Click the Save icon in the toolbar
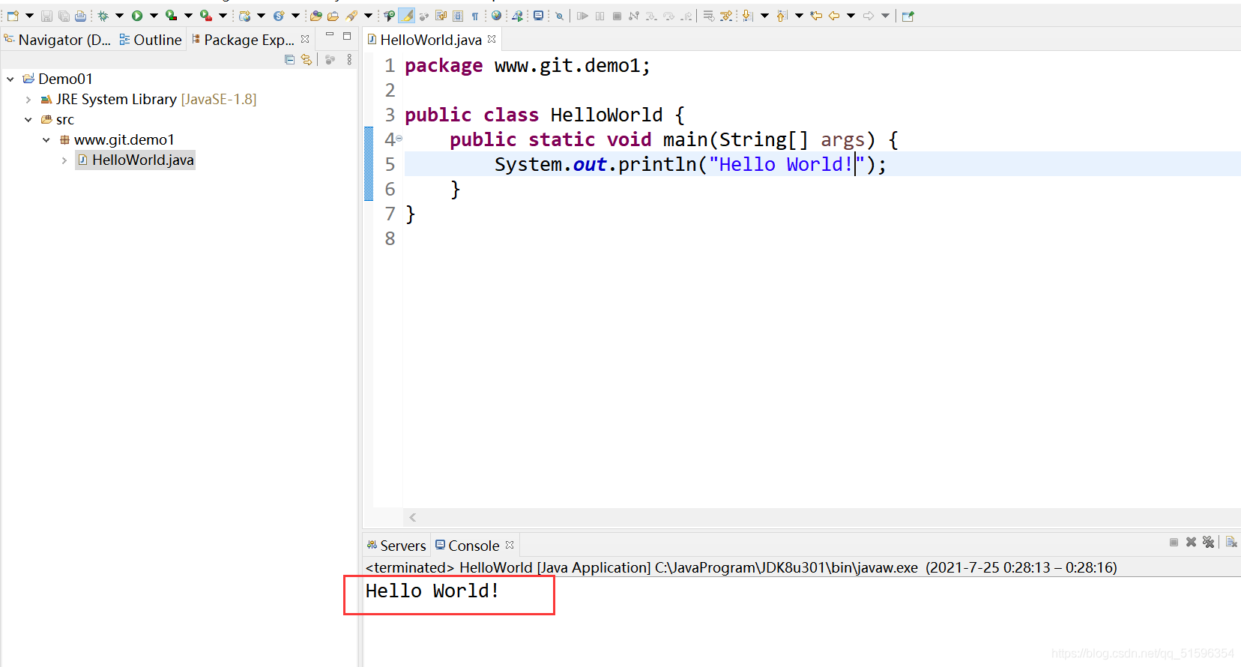 coord(46,16)
